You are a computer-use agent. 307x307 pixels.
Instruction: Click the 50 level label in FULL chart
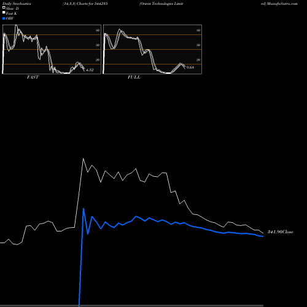pyautogui.click(x=198, y=45)
